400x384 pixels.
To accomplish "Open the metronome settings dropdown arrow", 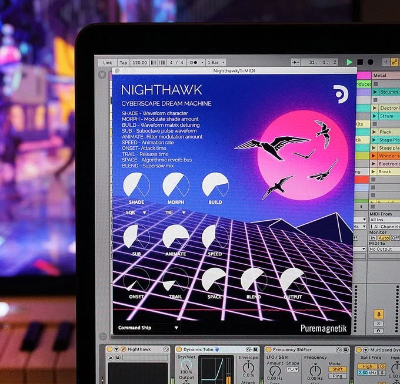I will (x=202, y=62).
